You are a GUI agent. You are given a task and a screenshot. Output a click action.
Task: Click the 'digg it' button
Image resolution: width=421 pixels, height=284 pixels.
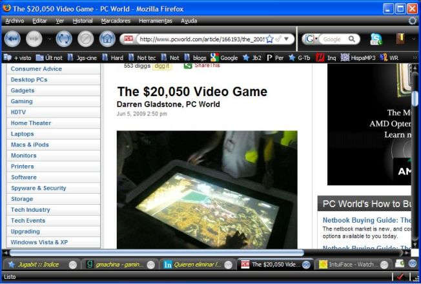(x=161, y=66)
